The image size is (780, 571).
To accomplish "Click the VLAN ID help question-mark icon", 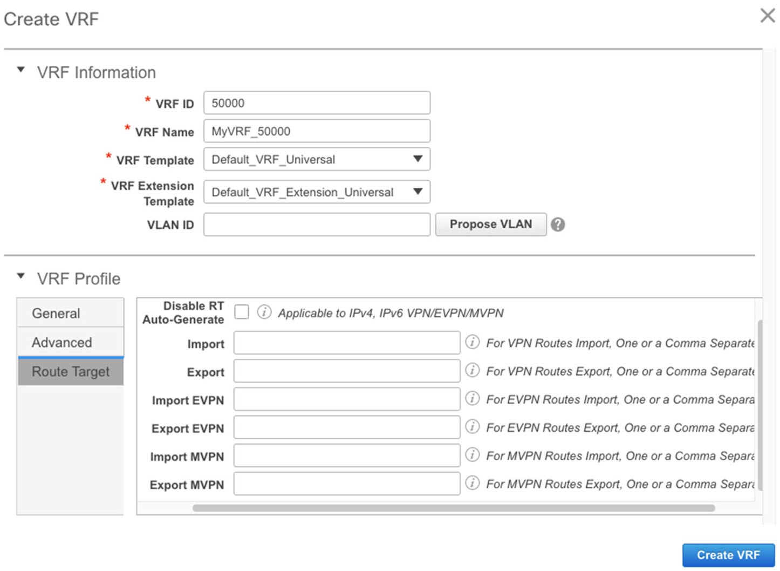I will tap(558, 225).
